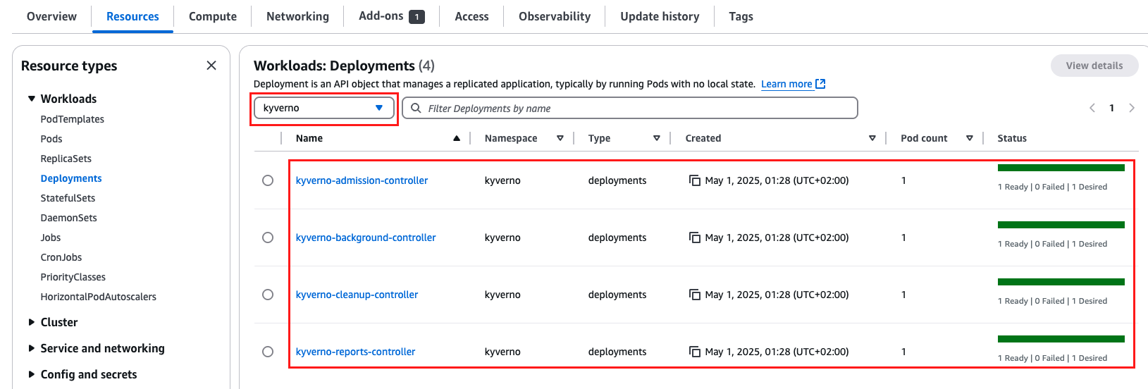Open the kyverno namespace dropdown
Screen dimensions: 1148x389
(x=323, y=108)
